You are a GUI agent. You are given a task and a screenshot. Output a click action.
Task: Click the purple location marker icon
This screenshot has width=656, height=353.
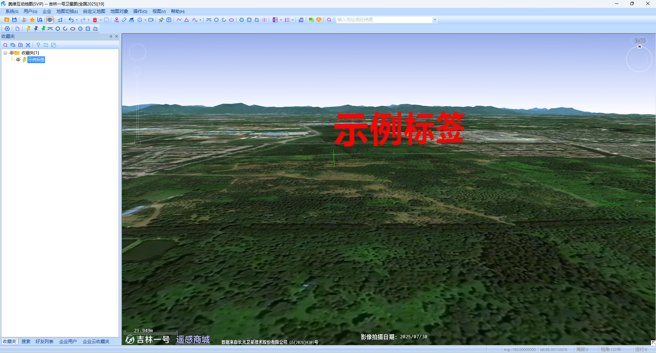pyautogui.click(x=117, y=20)
